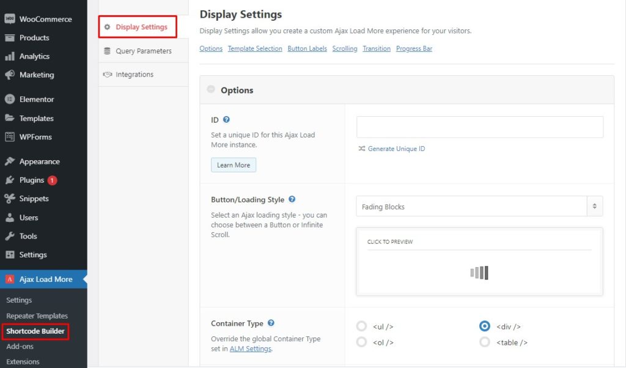This screenshot has height=368, width=626.
Task: Jump to the Progress Bar anchor link
Action: [414, 48]
